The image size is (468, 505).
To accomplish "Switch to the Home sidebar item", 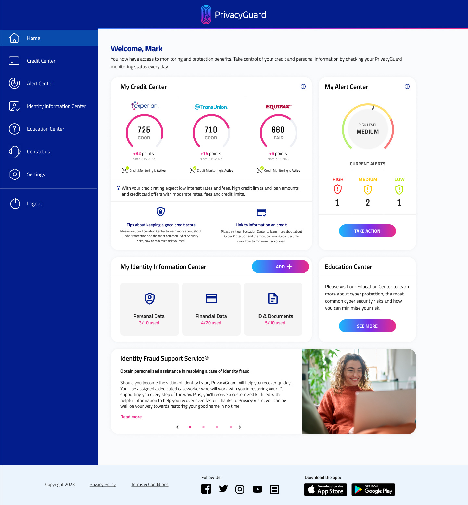I will pyautogui.click(x=33, y=38).
